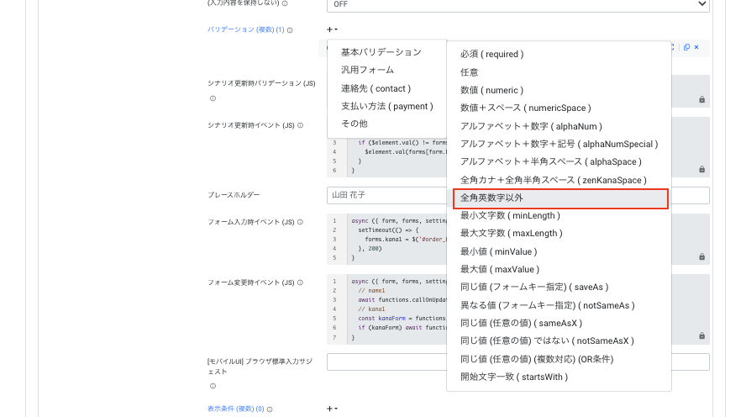Remove validation entry with the × icon
746x417 pixels.
click(x=696, y=47)
